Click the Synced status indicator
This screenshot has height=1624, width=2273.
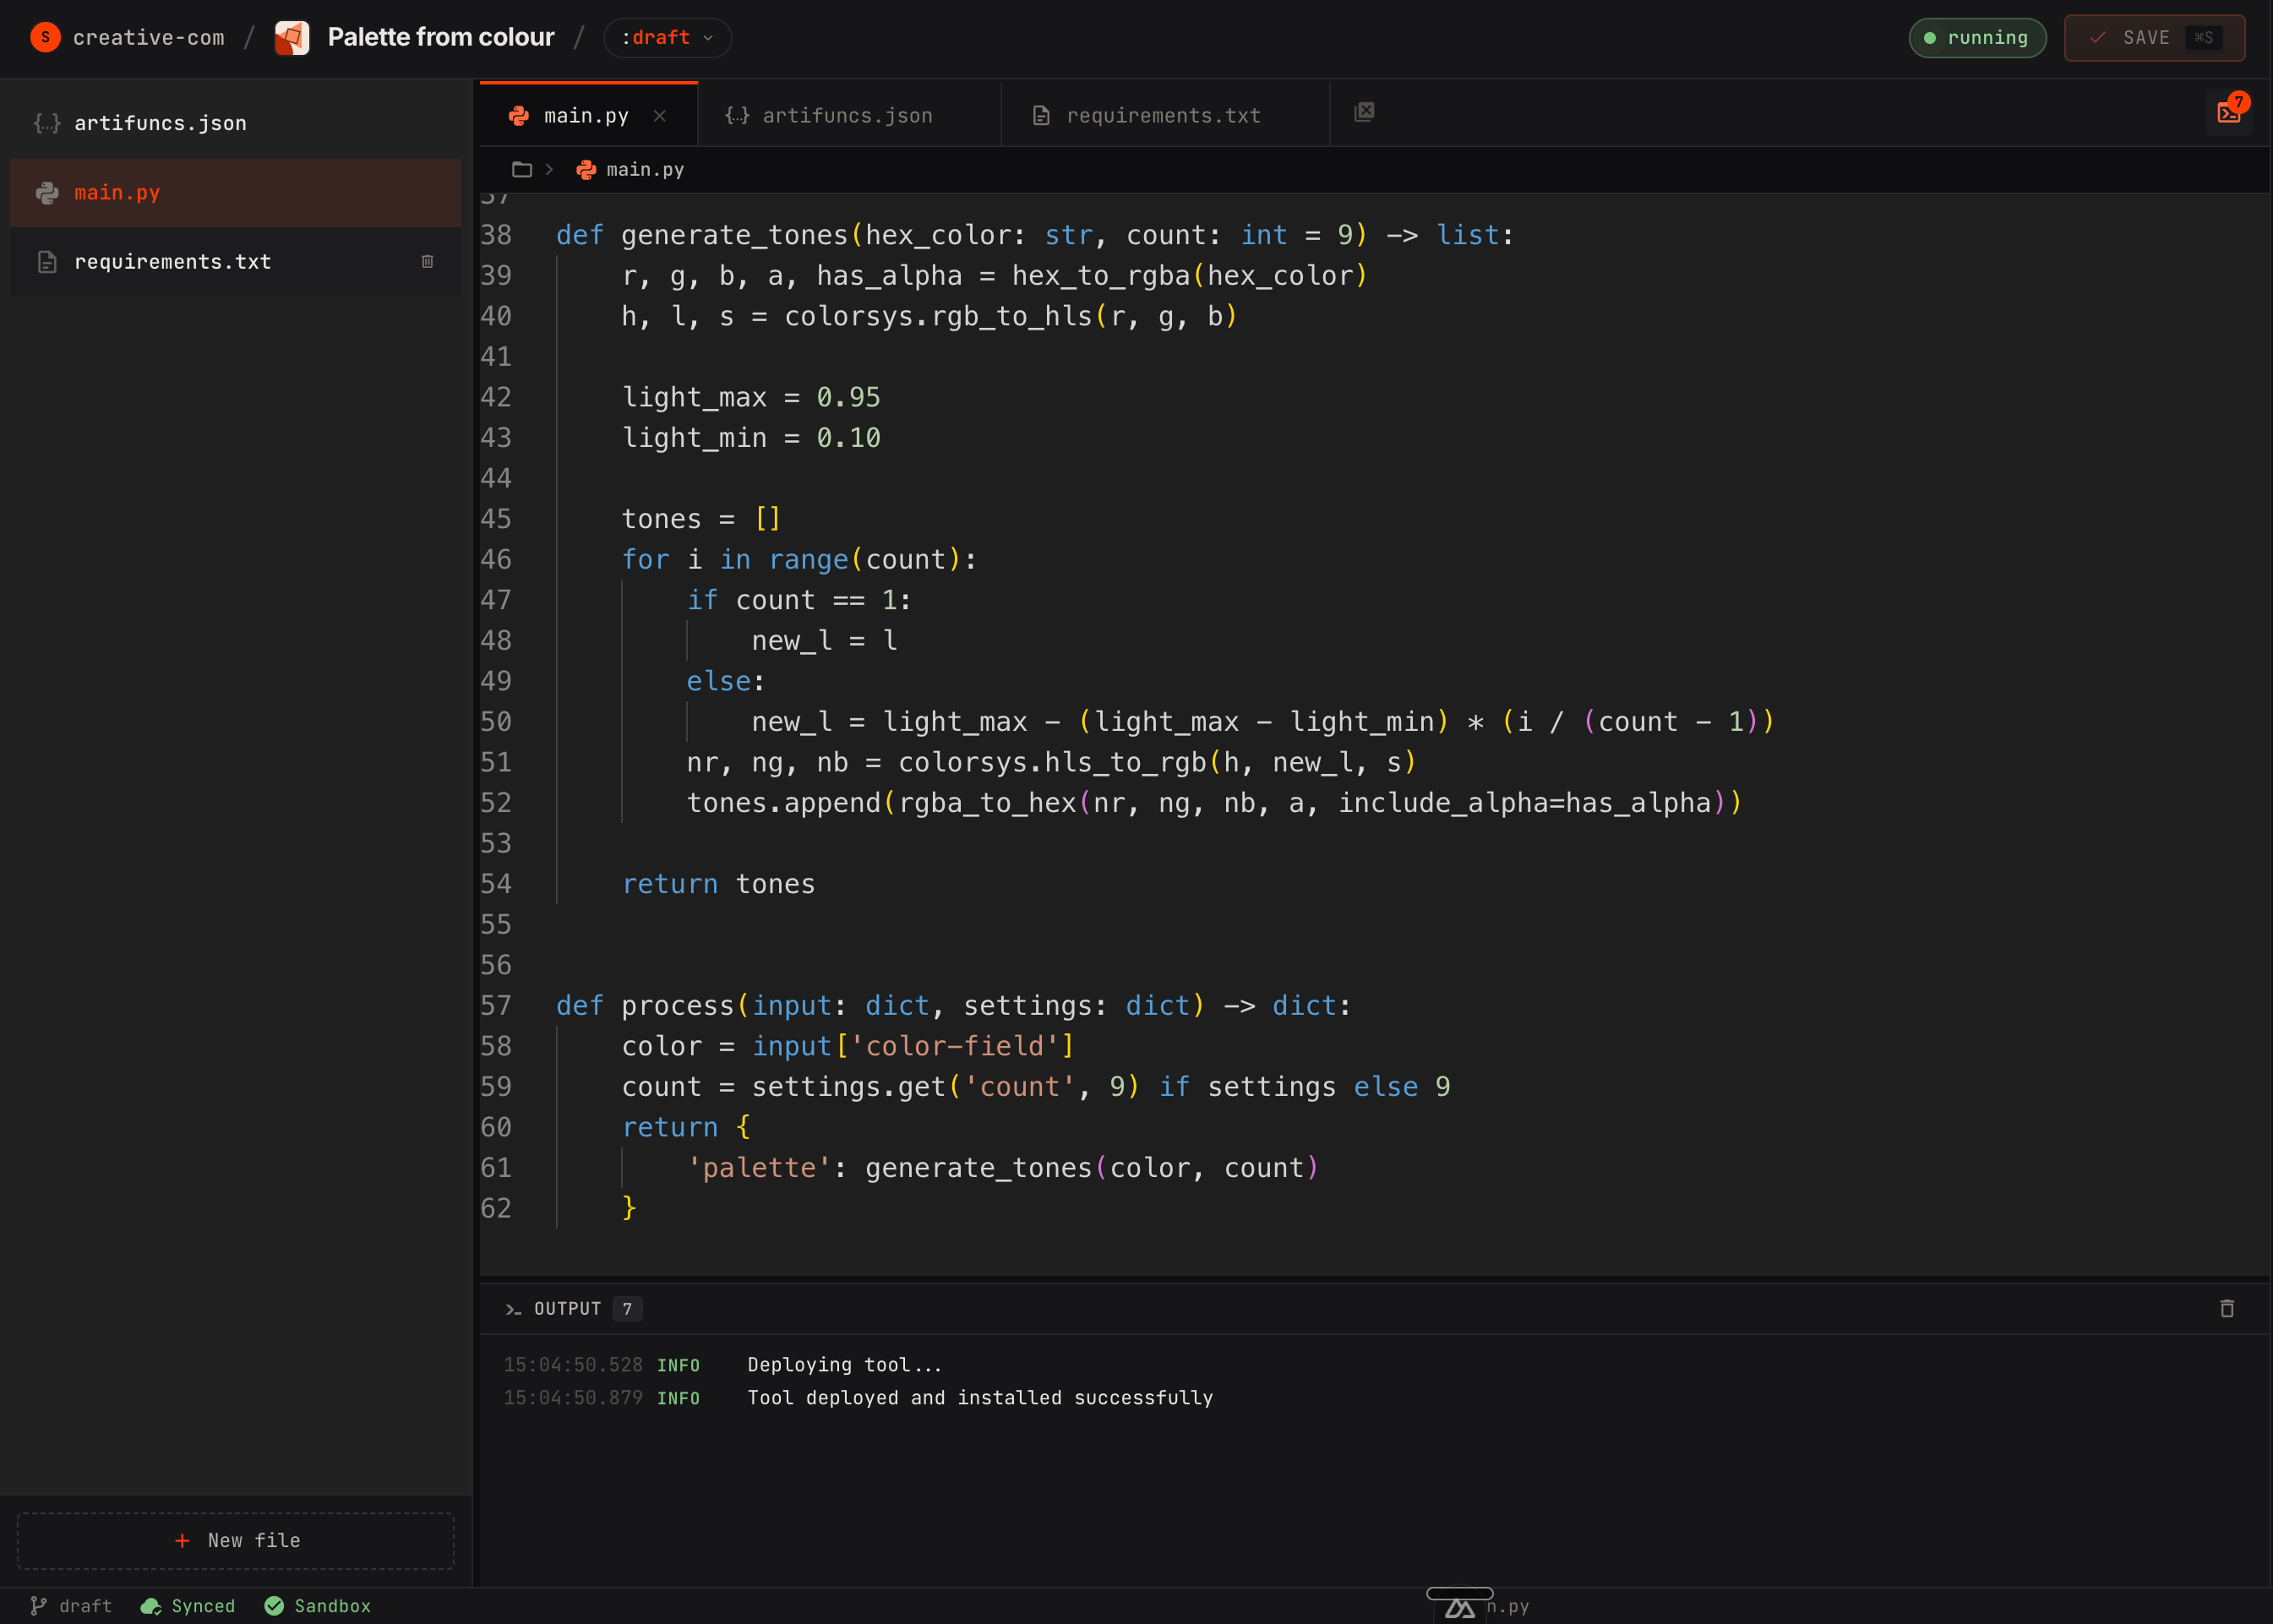click(x=188, y=1605)
